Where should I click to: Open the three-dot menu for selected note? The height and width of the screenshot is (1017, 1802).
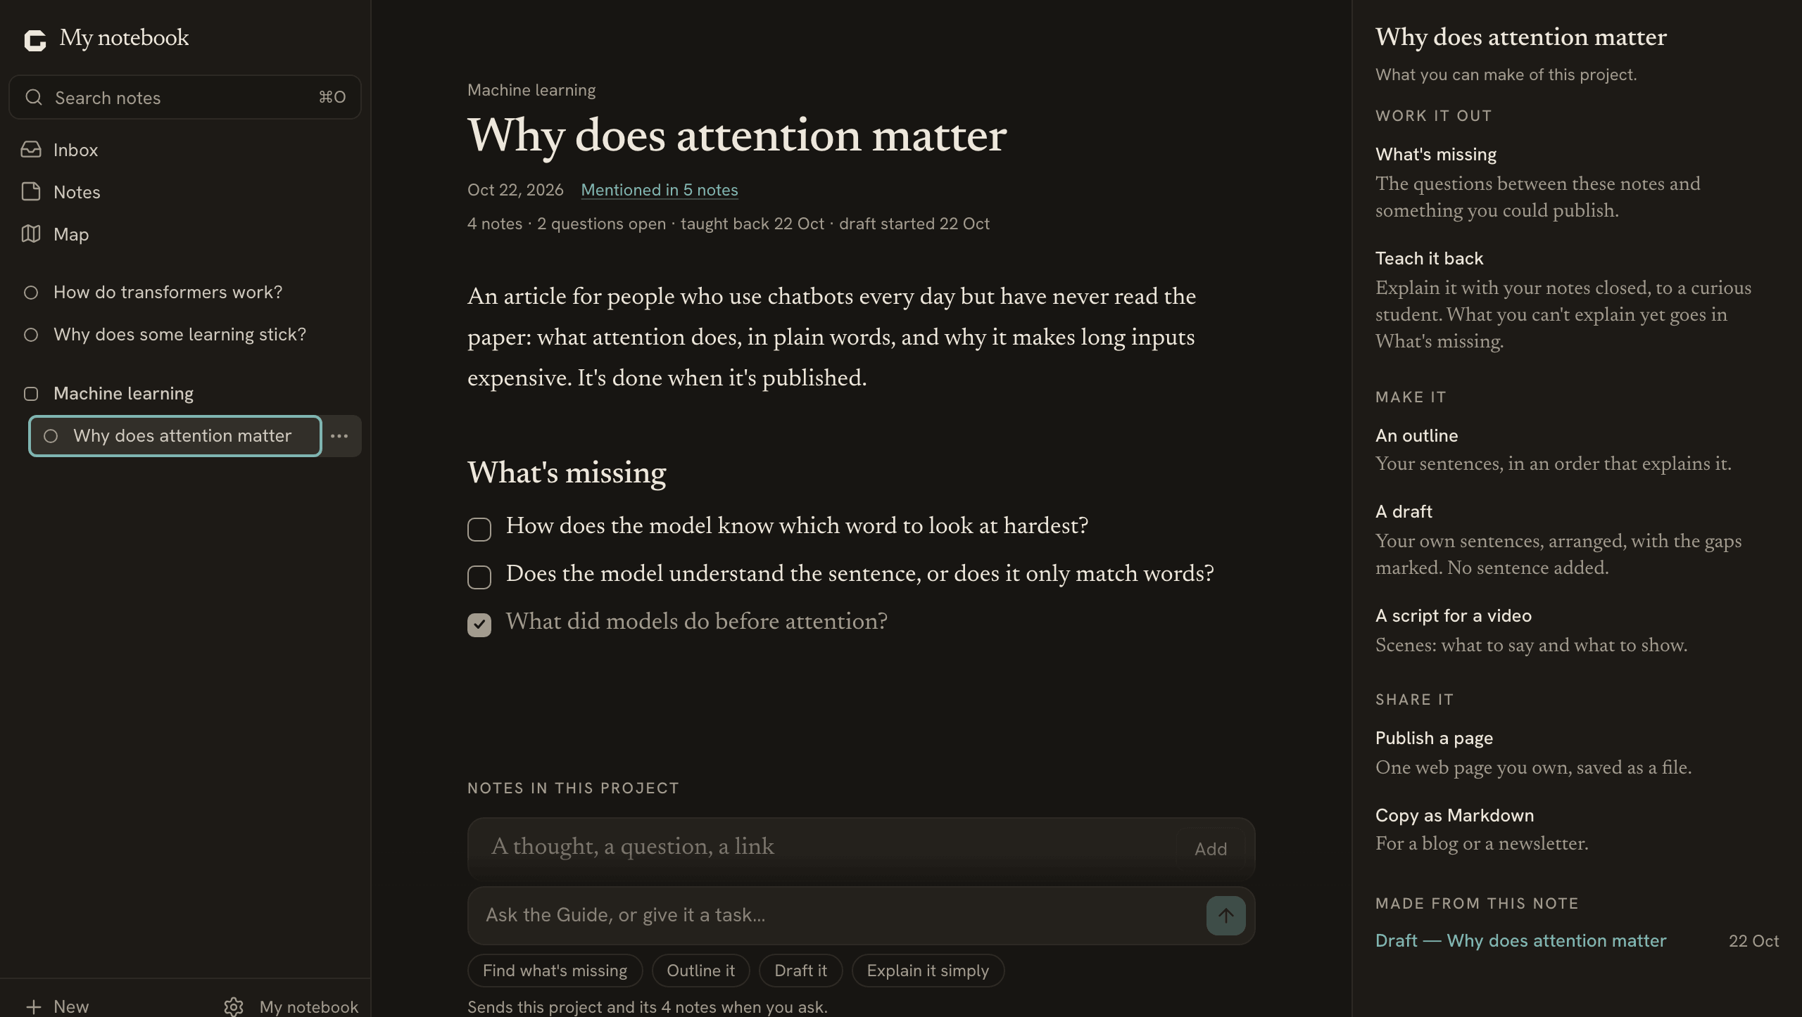coord(339,436)
